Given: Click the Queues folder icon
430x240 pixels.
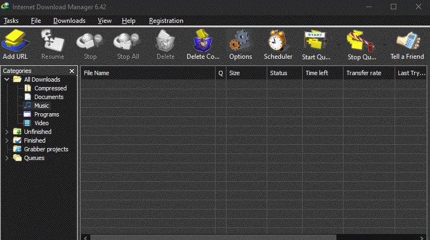Looking at the screenshot, I should tap(17, 158).
